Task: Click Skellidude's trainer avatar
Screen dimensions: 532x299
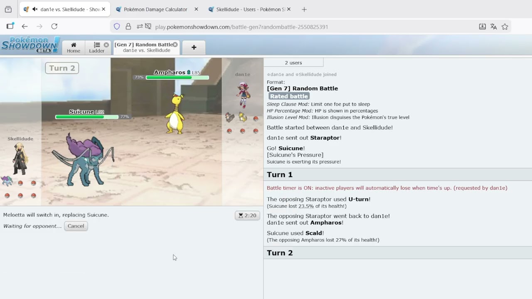Action: [x=20, y=159]
